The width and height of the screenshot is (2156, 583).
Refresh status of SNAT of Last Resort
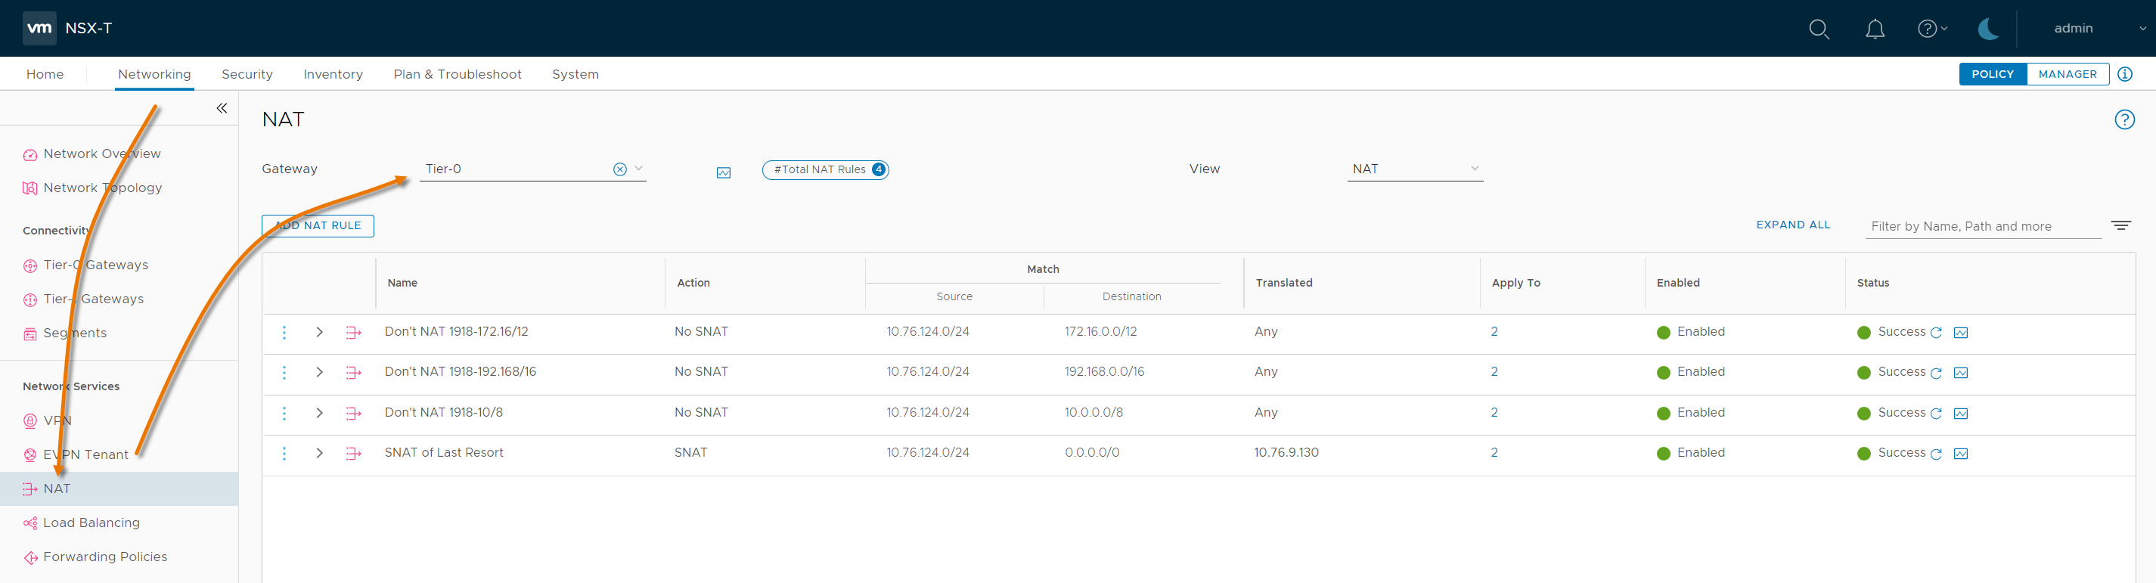(1936, 454)
